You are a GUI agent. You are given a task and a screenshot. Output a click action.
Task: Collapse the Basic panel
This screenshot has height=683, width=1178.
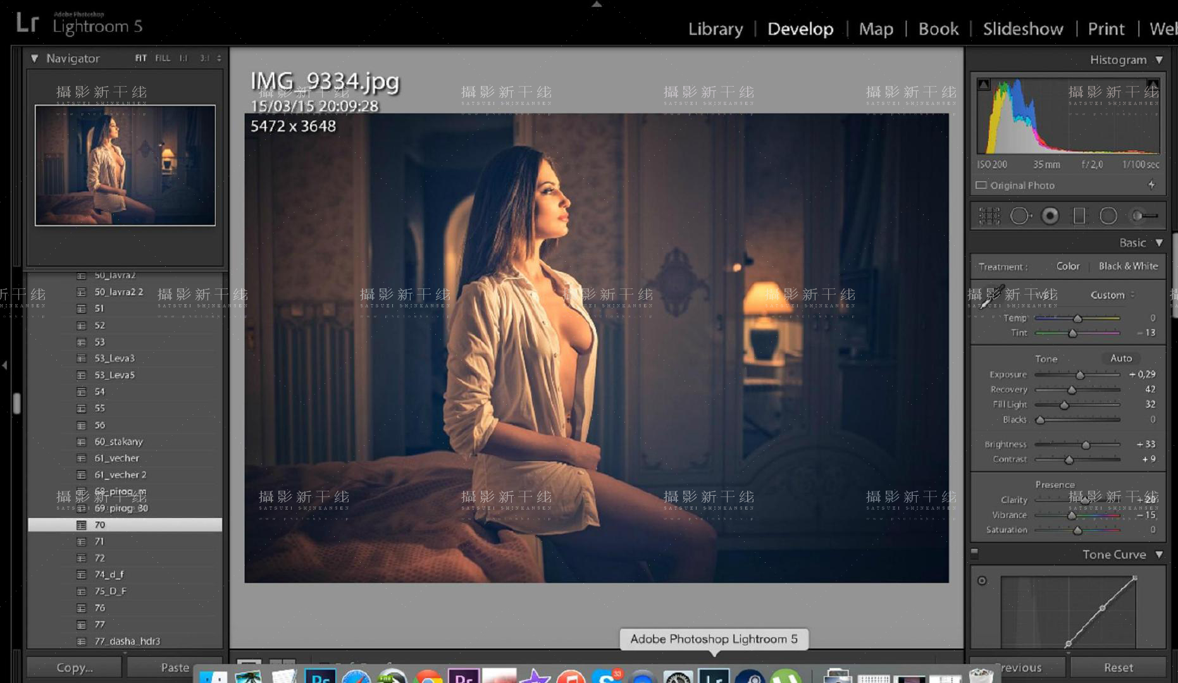tap(1159, 243)
